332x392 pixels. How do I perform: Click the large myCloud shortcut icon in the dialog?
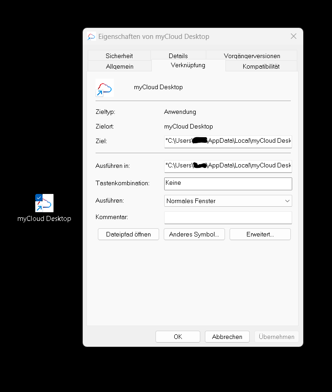105,88
